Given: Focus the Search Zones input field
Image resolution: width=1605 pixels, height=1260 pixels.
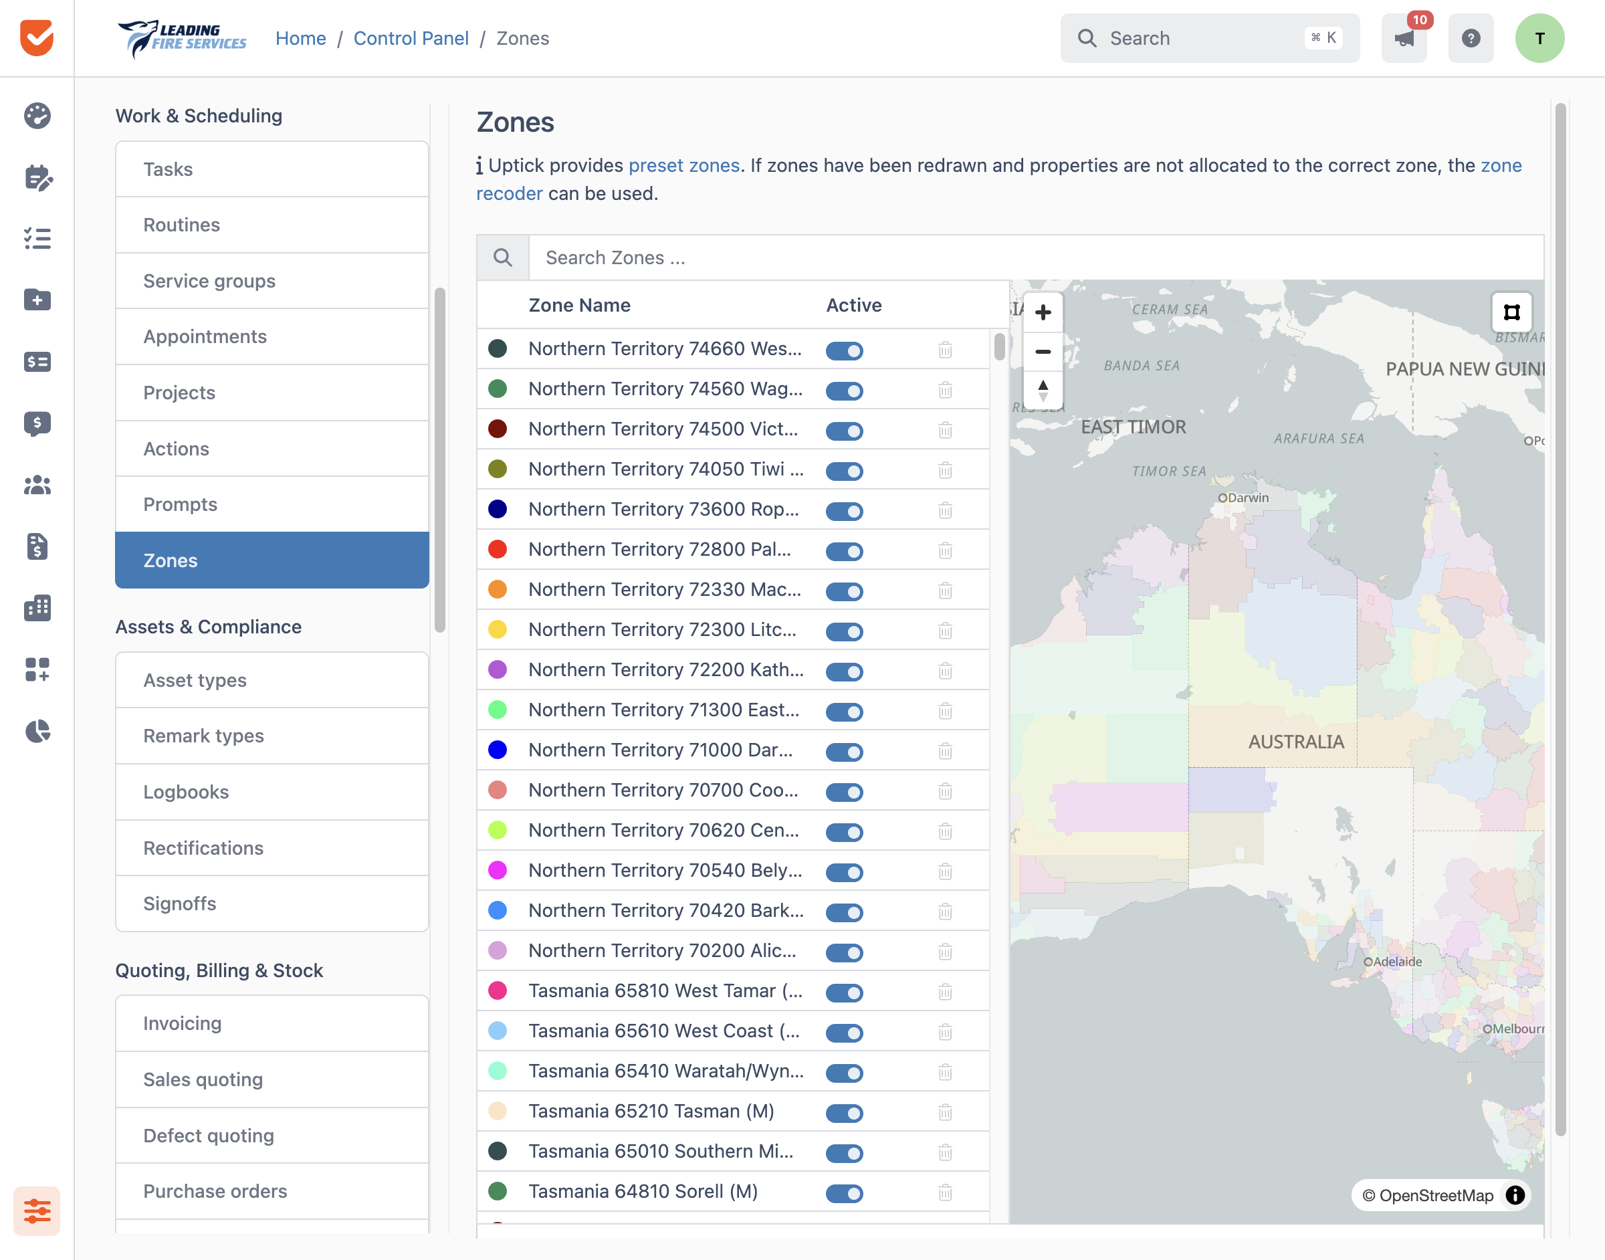Looking at the screenshot, I should tap(1037, 257).
